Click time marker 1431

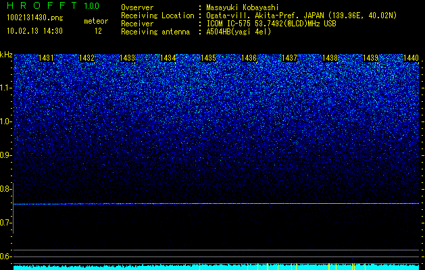(x=46, y=58)
